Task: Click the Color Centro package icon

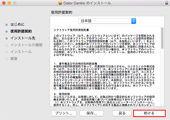Action: pyautogui.click(x=60, y=3)
